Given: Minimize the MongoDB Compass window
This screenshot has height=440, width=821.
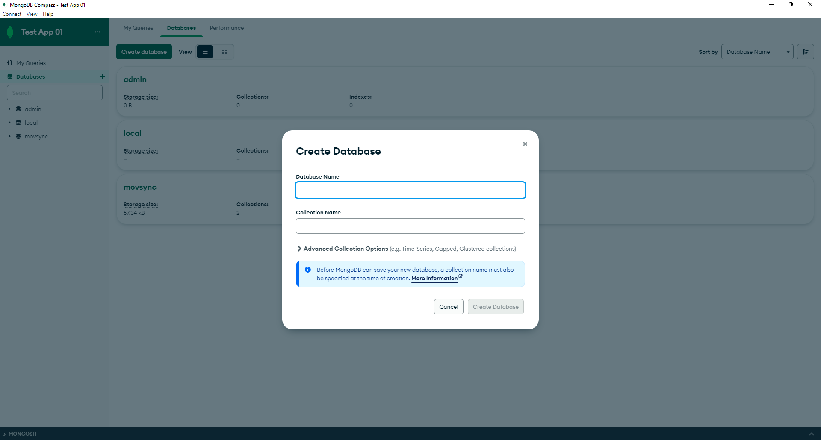Looking at the screenshot, I should point(771,5).
